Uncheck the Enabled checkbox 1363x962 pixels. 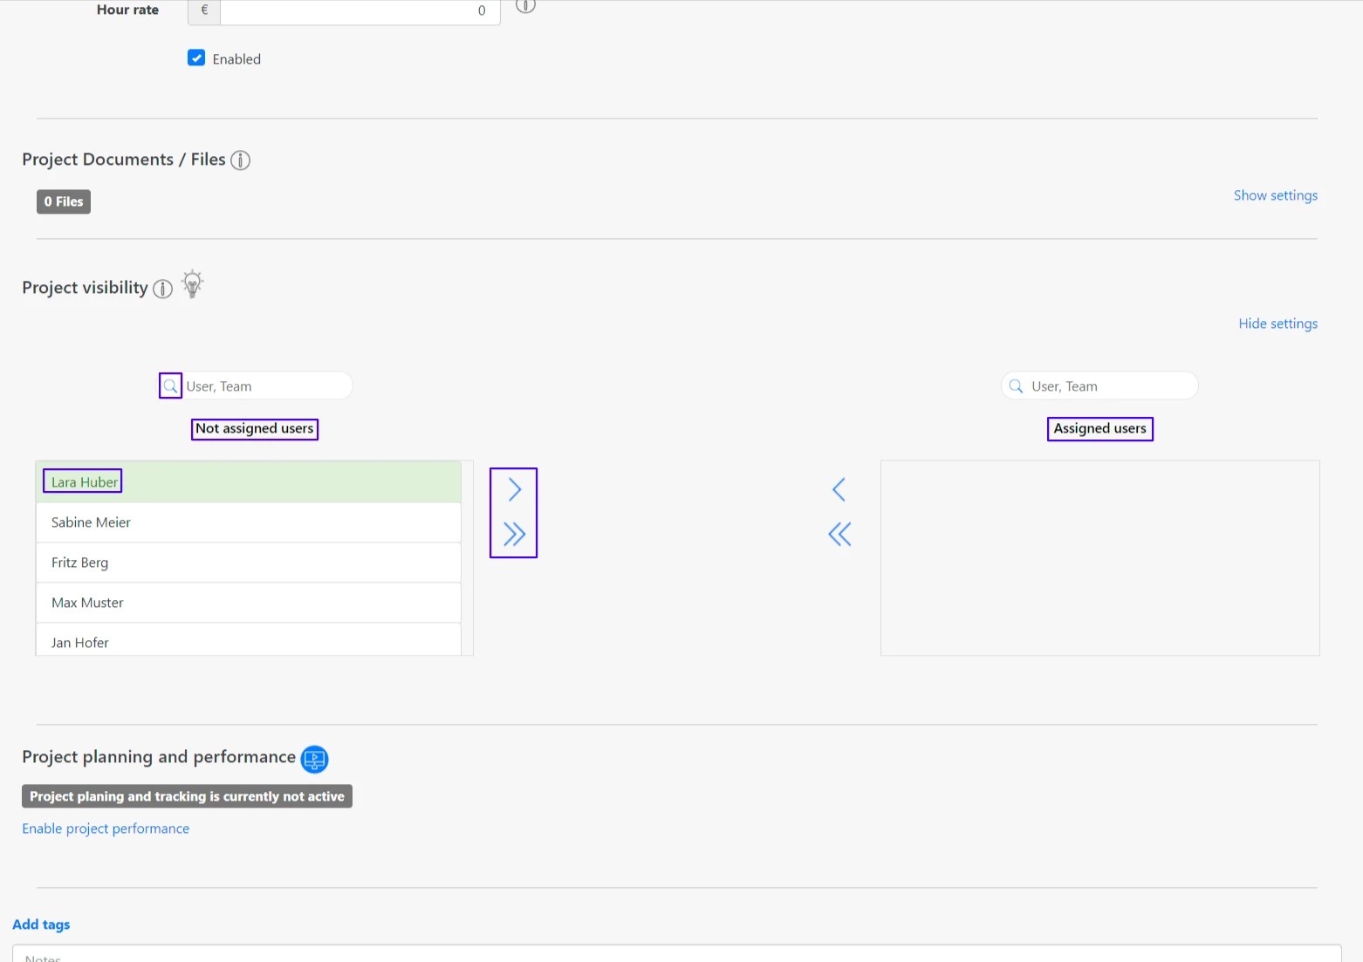tap(196, 58)
